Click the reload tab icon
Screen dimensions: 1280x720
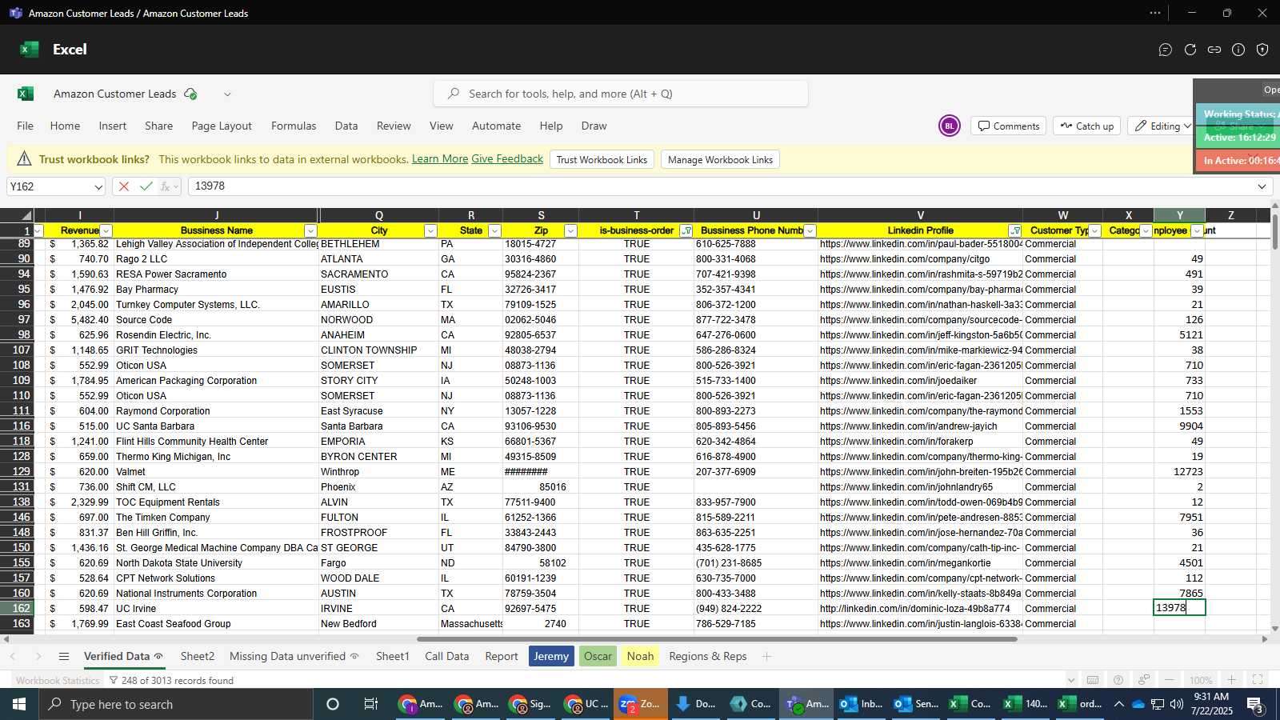1190,50
